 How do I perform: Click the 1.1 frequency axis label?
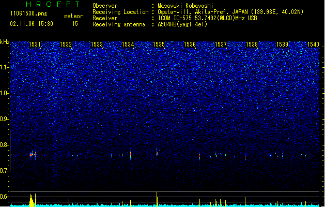(x=5, y=67)
